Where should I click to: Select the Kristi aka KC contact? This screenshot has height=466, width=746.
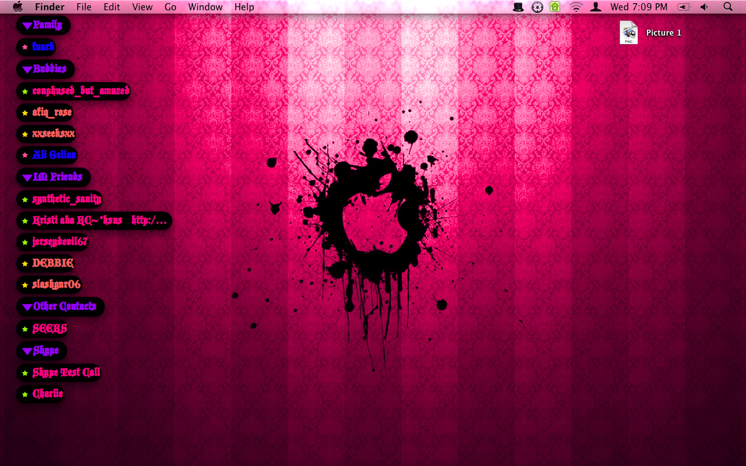pyautogui.click(x=94, y=220)
